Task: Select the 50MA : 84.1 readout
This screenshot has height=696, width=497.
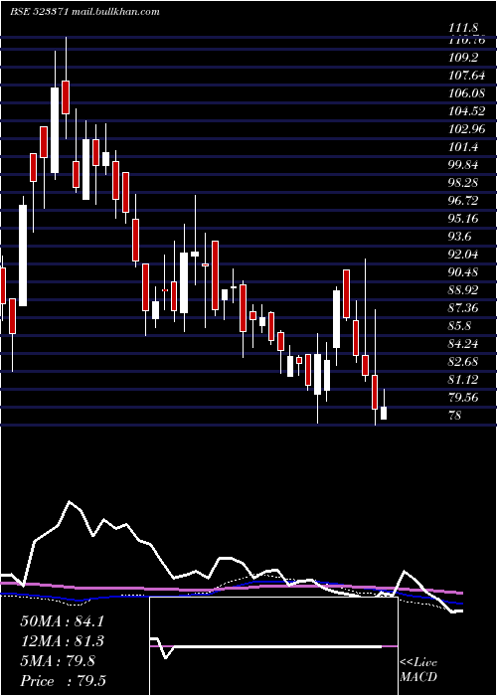Action: click(x=62, y=621)
